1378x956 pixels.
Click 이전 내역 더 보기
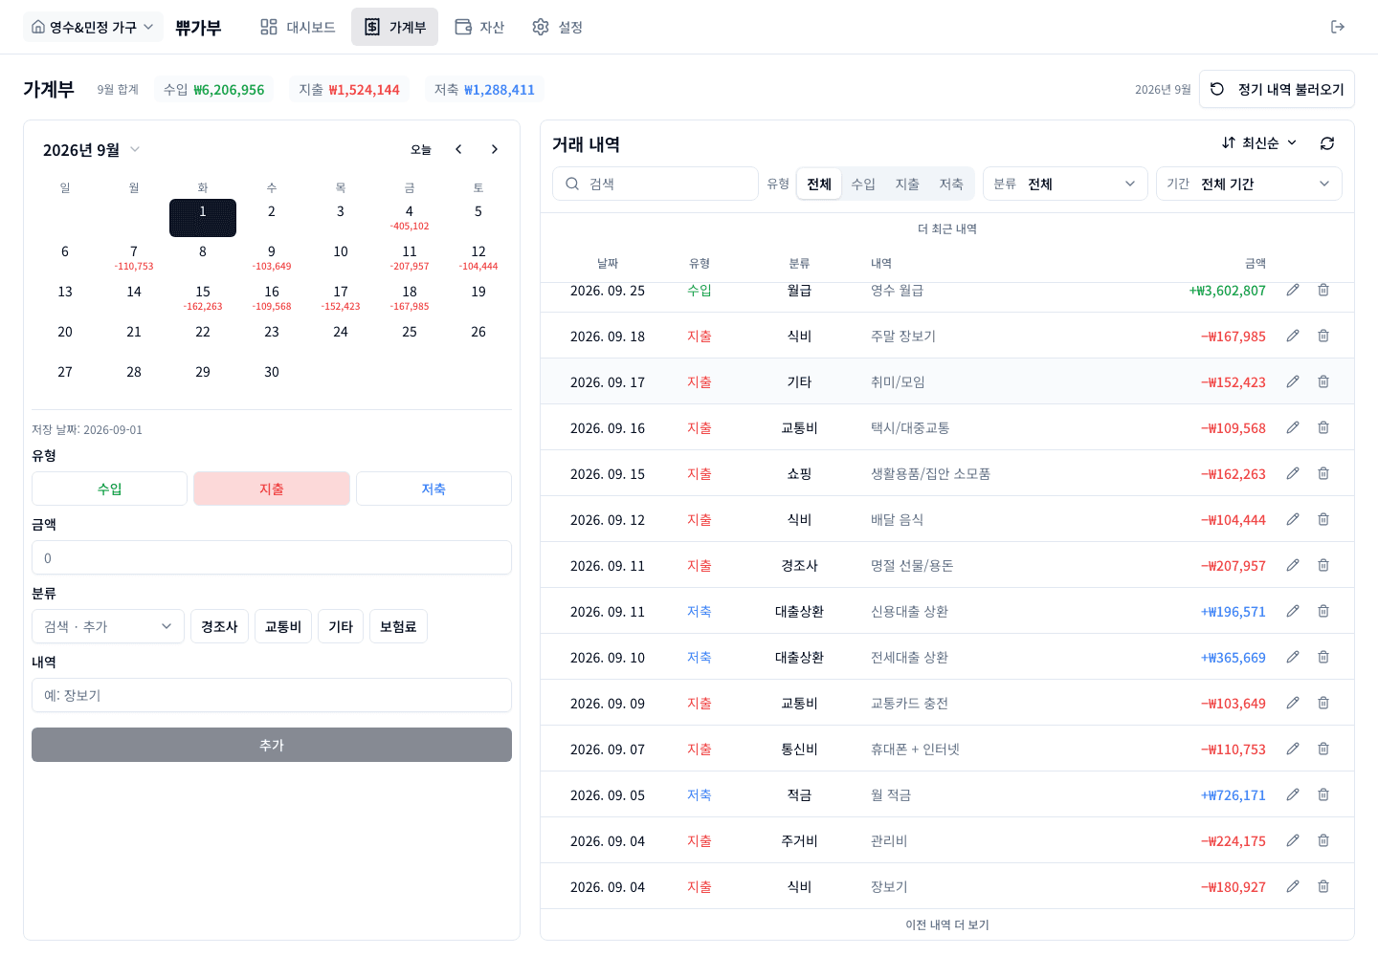947,924
